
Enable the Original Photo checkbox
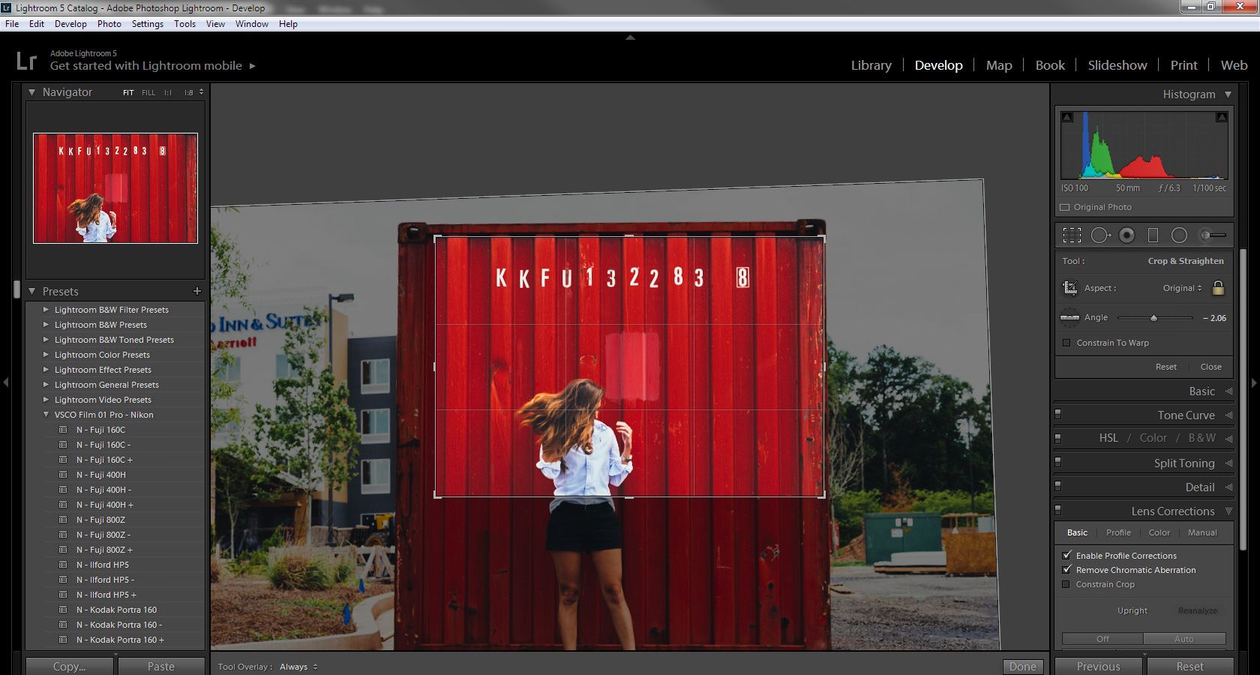tap(1064, 207)
